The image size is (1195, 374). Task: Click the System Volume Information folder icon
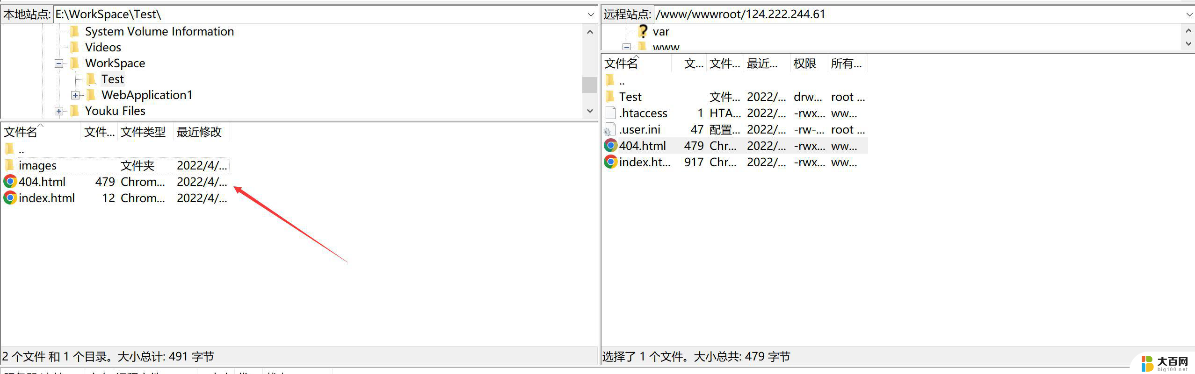(x=74, y=32)
